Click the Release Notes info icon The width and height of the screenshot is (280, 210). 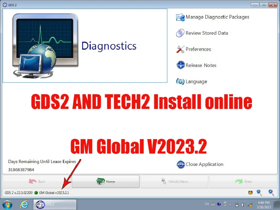point(180,65)
